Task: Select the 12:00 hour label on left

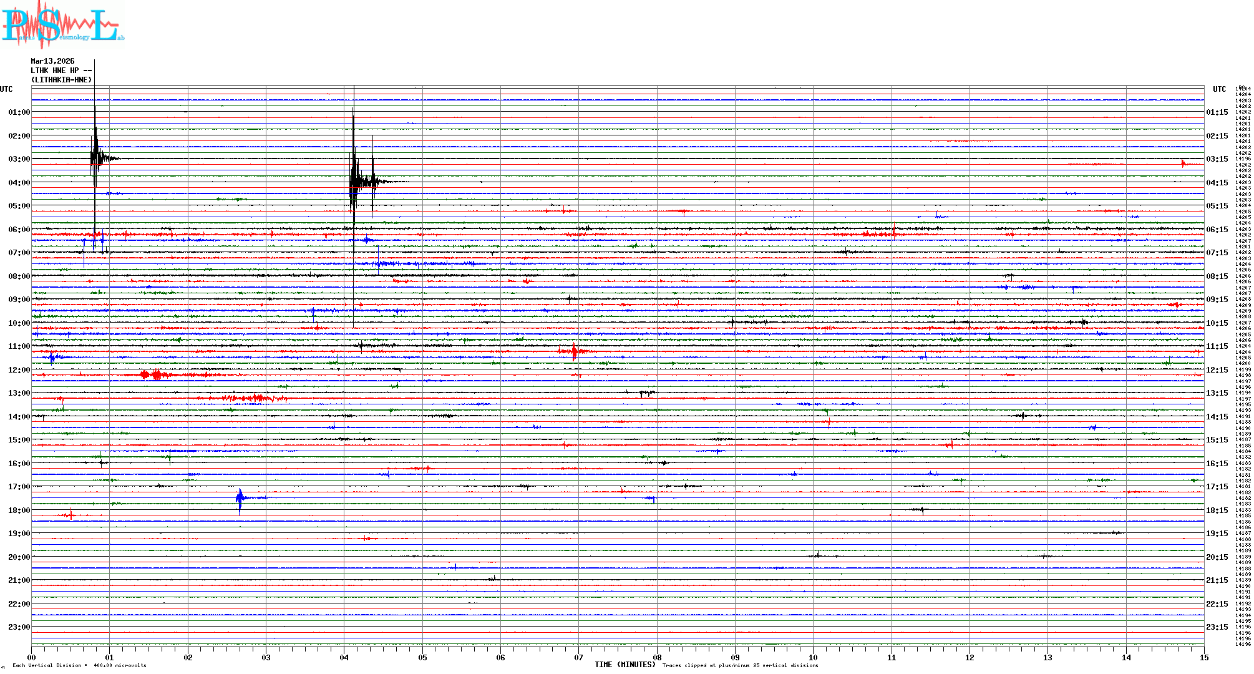Action: pyautogui.click(x=19, y=370)
